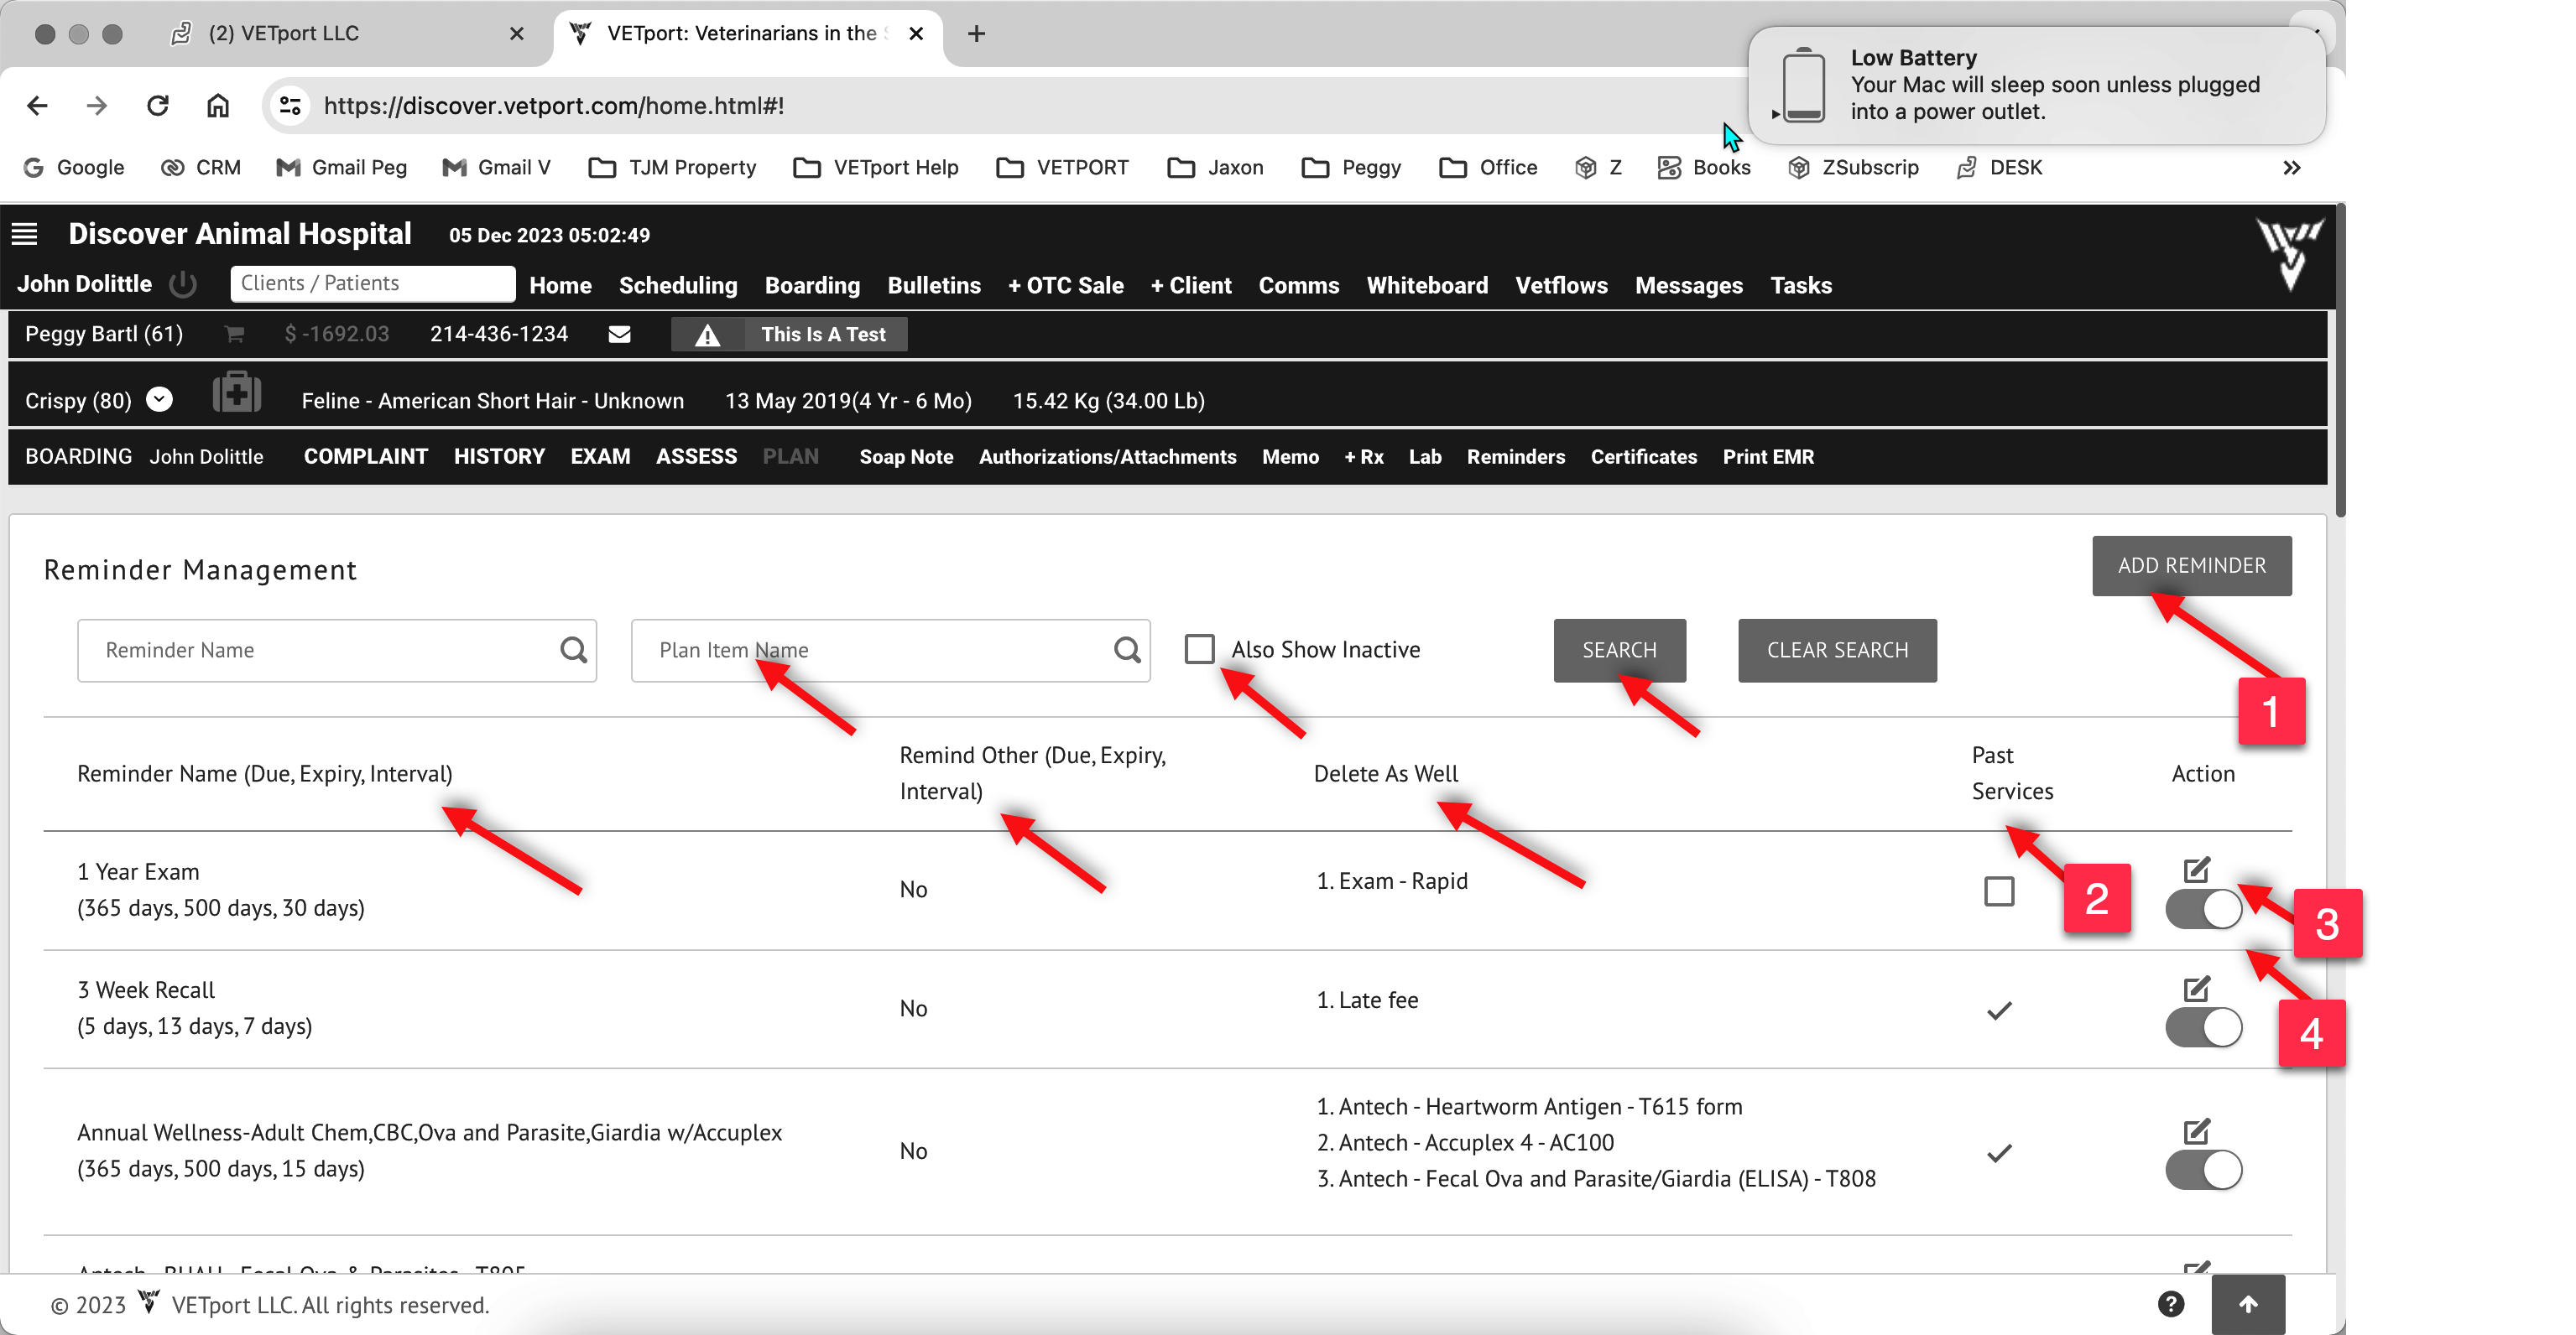This screenshot has height=1335, width=2576.
Task: Edit the 1 Year Exam reminder
Action: point(2196,870)
